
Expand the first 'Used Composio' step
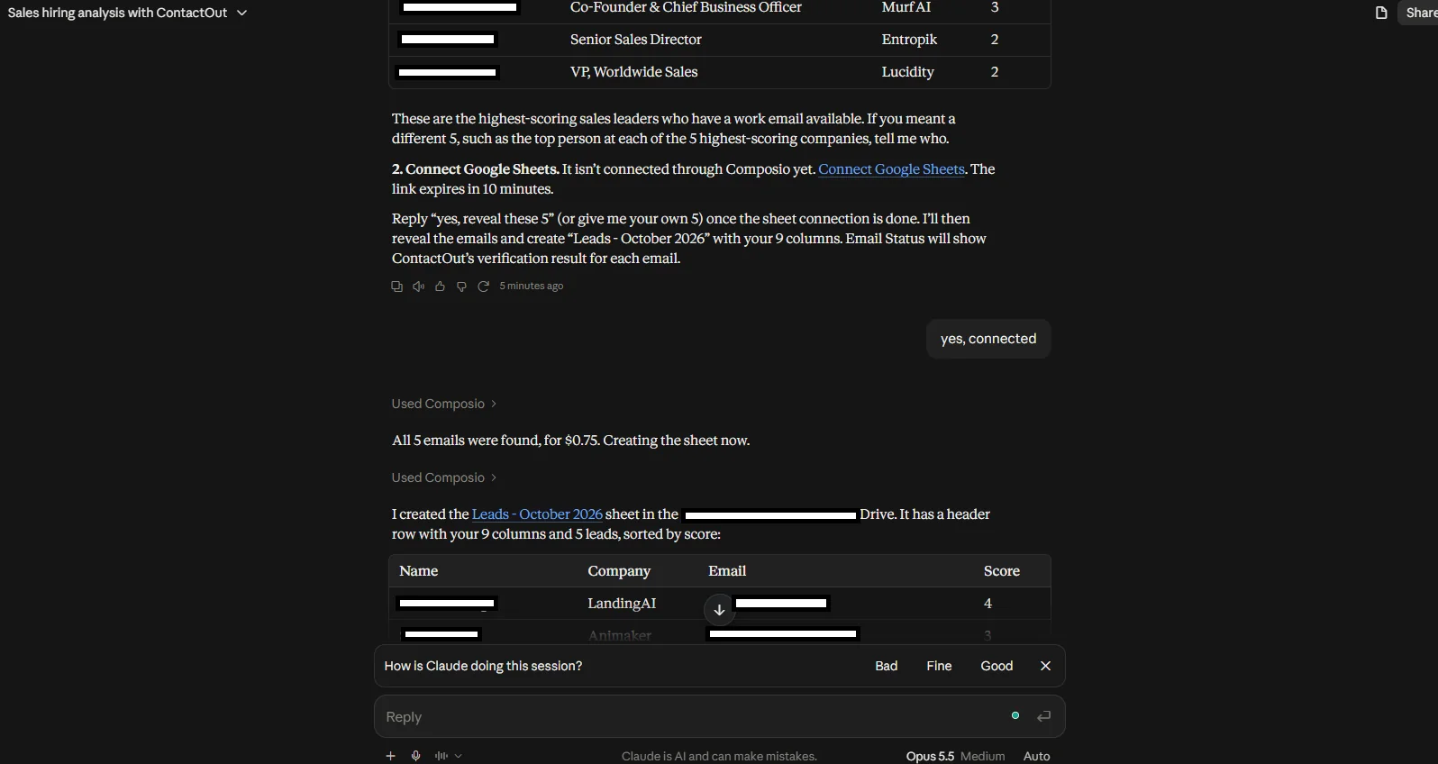444,404
